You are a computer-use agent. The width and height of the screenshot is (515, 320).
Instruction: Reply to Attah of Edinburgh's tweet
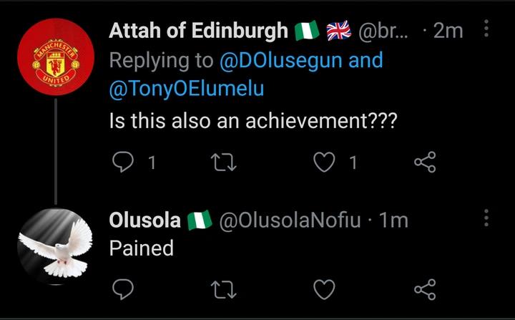click(x=123, y=164)
